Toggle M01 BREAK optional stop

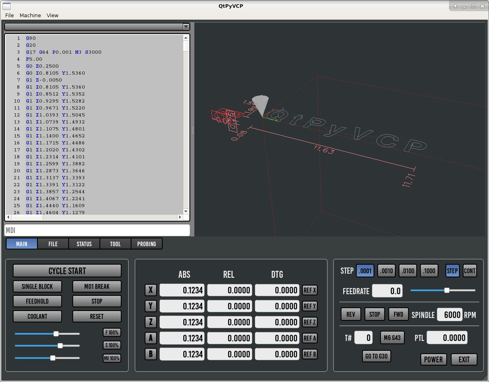tap(97, 286)
